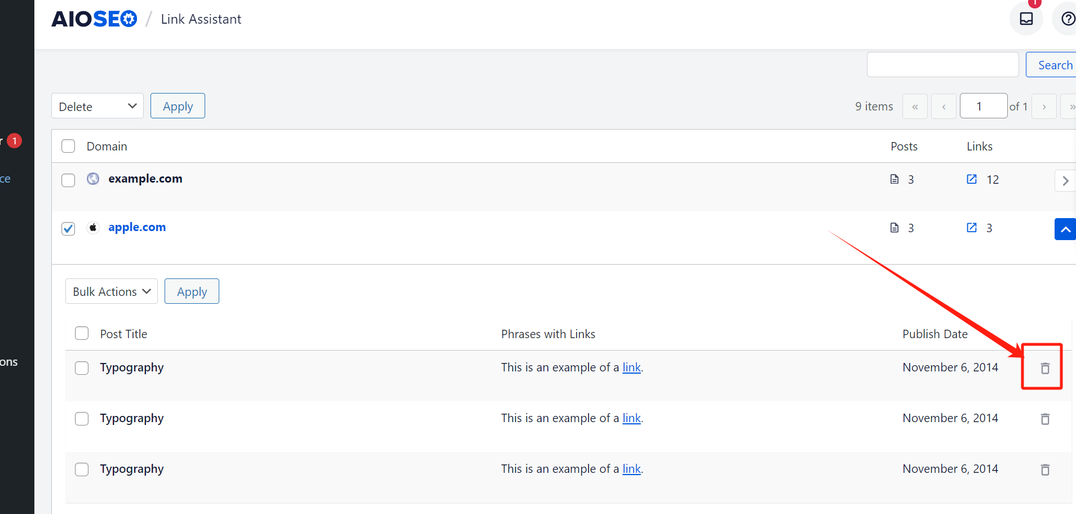This screenshot has width=1076, height=514.
Task: Uncheck the apple.com domain checkbox
Action: (x=68, y=228)
